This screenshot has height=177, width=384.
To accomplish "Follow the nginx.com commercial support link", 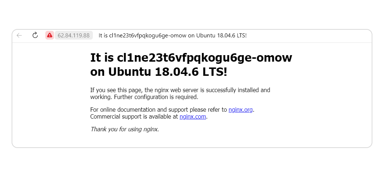I will coord(193,116).
